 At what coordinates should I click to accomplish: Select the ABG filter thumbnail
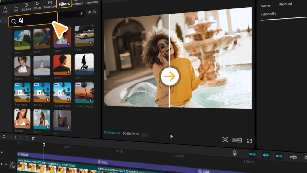[62, 120]
